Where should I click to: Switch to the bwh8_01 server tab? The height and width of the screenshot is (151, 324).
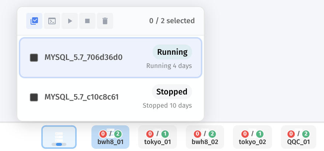point(110,137)
